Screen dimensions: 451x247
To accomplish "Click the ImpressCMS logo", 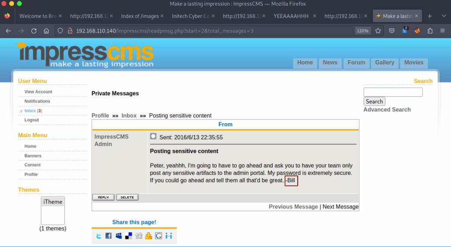I will pos(85,55).
